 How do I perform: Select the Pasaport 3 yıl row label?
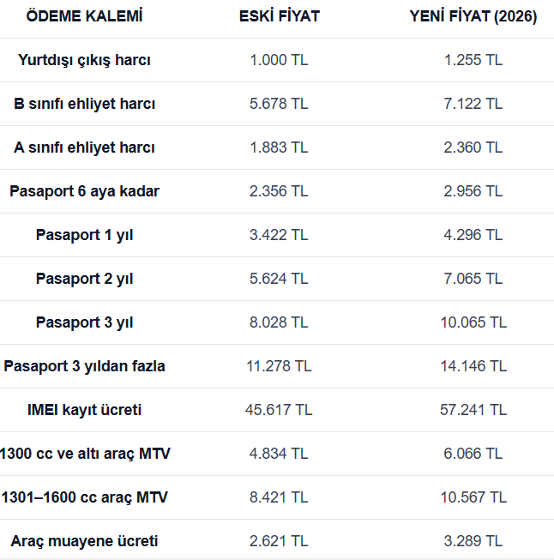(84, 322)
